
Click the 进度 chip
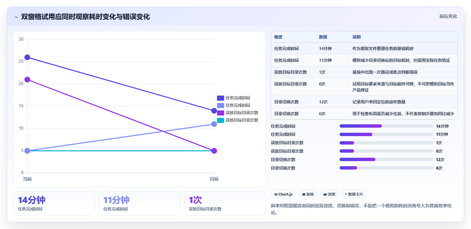pos(329,194)
